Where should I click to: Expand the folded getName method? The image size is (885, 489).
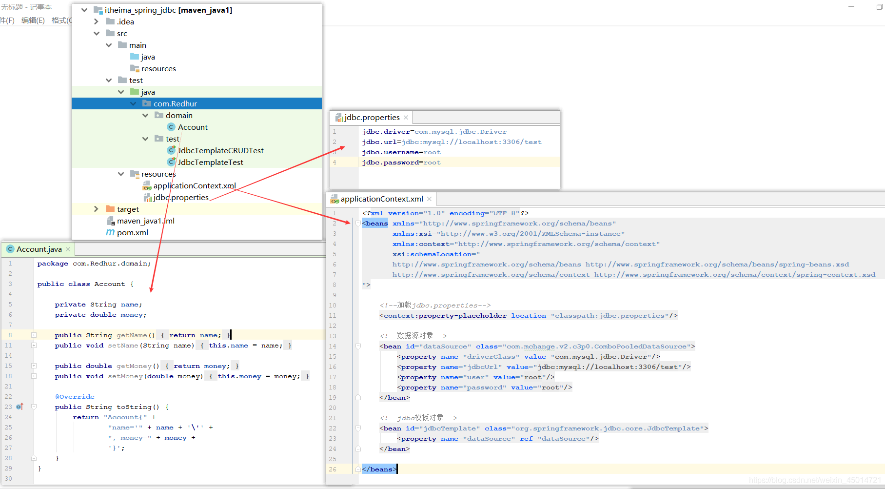click(34, 335)
